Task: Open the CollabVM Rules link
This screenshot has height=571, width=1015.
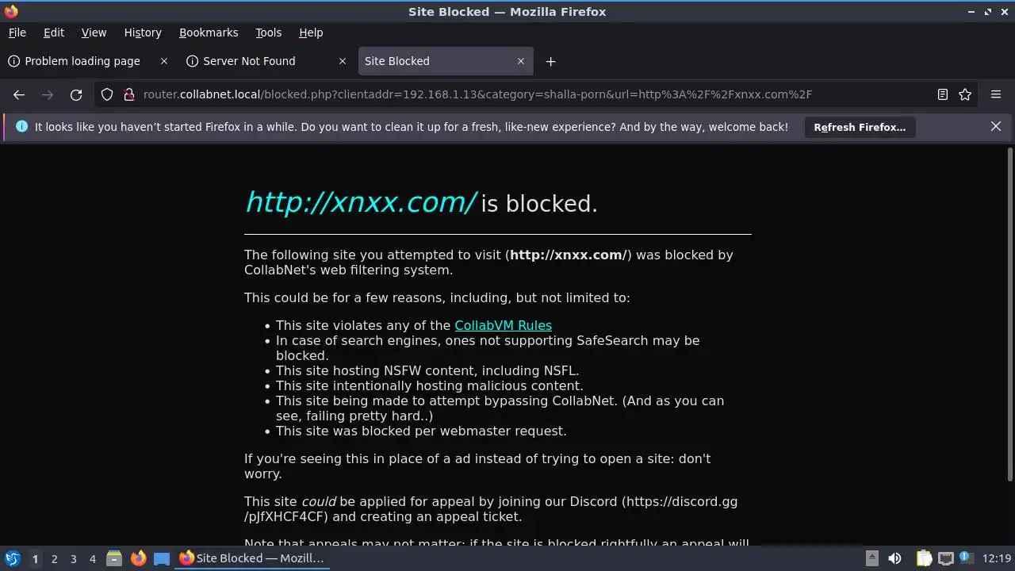Action: point(503,325)
